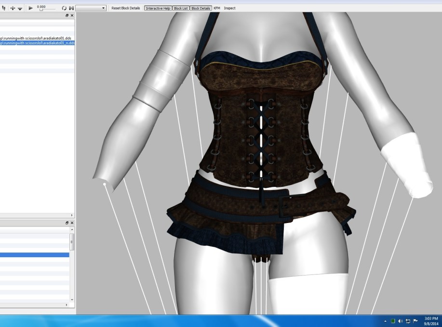
Task: Click the loop animation icon
Action: click(64, 8)
